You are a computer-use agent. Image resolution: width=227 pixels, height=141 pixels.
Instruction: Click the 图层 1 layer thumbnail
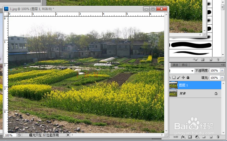click(x=173, y=85)
